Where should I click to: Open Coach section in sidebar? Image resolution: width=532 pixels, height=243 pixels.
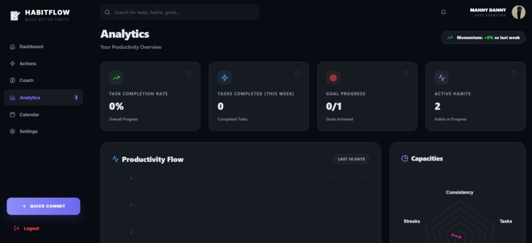pos(44,81)
